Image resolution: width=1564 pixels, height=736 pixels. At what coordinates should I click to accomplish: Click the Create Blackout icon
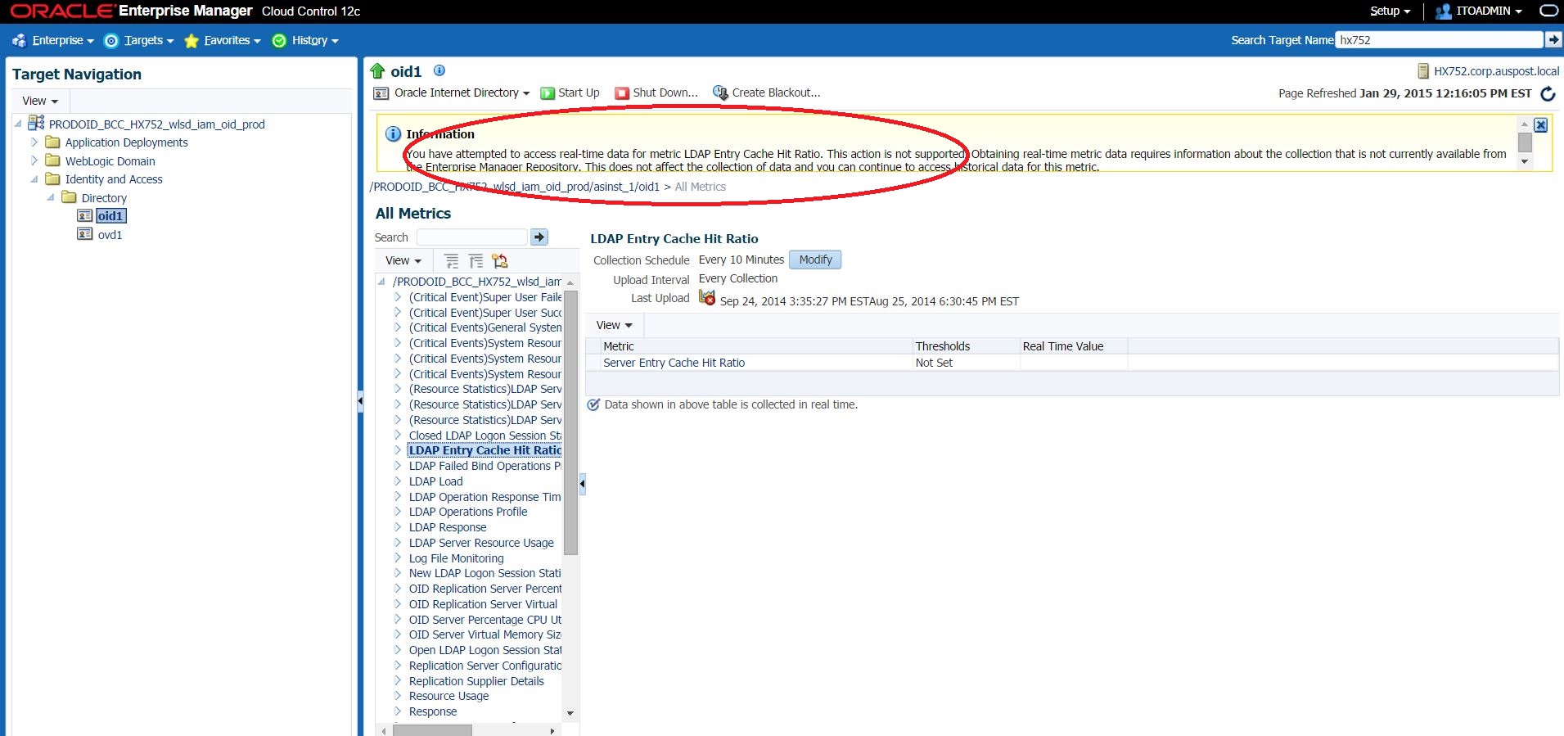(x=720, y=93)
